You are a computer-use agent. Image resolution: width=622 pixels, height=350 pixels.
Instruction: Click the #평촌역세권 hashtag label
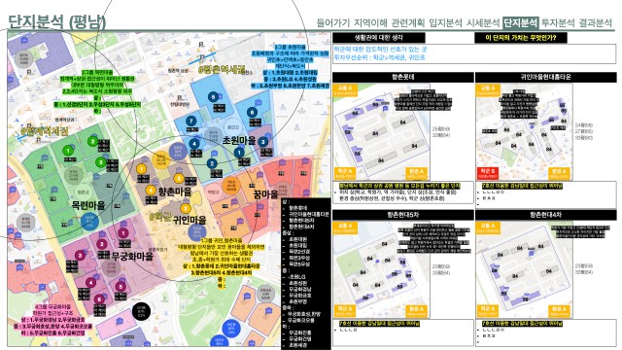click(222, 69)
